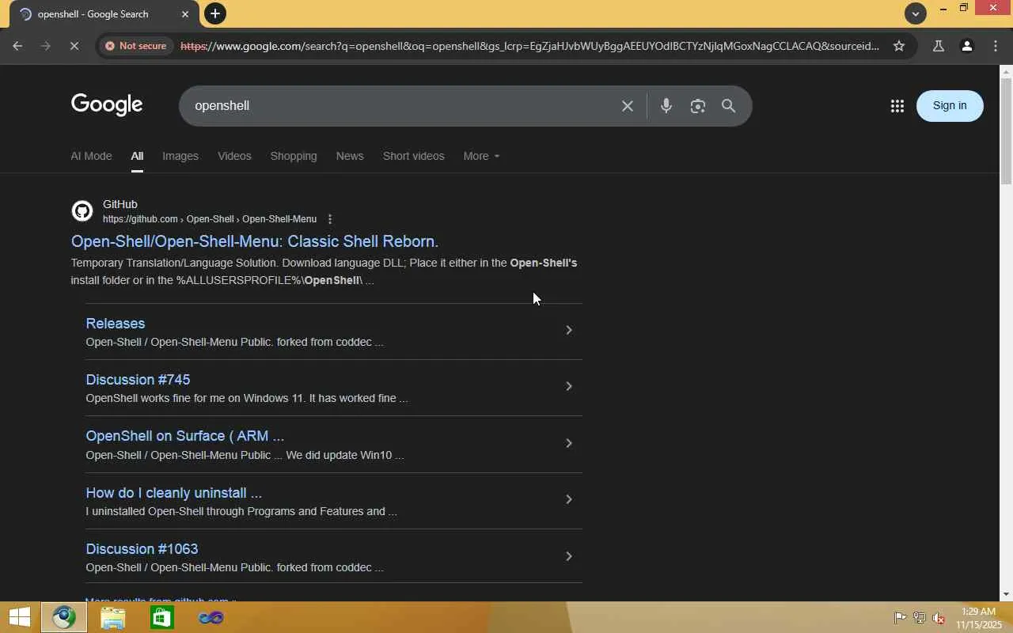Search by image with camera icon
Image resolution: width=1013 pixels, height=633 pixels.
pos(697,105)
